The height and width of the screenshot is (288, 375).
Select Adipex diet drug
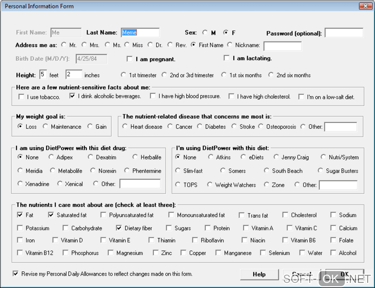coord(51,157)
